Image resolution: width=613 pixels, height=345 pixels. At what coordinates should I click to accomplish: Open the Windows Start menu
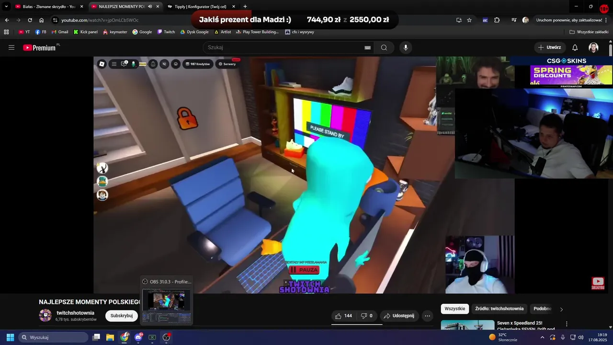10,337
